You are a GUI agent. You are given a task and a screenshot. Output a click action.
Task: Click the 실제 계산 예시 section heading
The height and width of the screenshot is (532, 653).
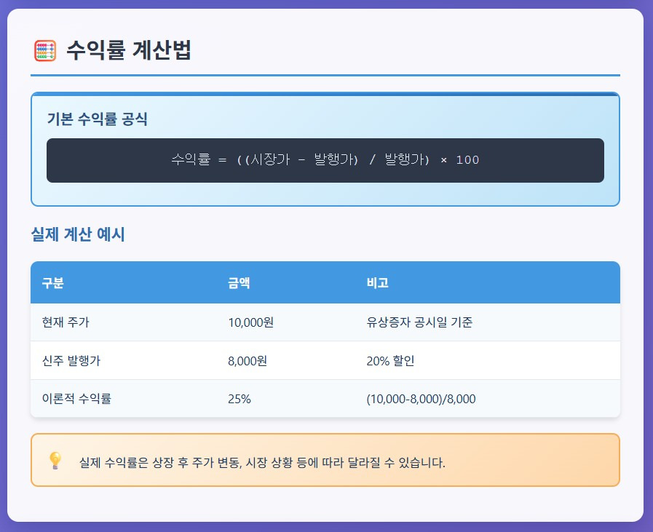tap(78, 234)
